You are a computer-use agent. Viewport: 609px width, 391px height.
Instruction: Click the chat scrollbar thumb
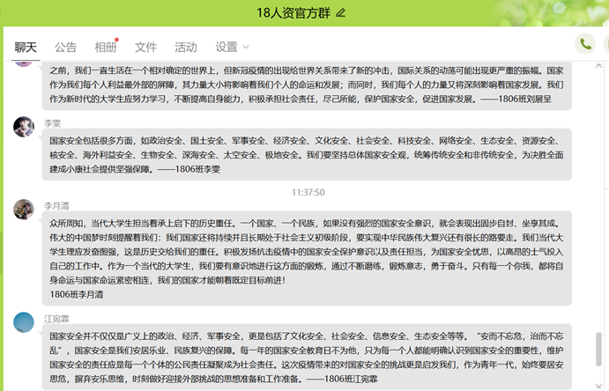tap(599, 349)
